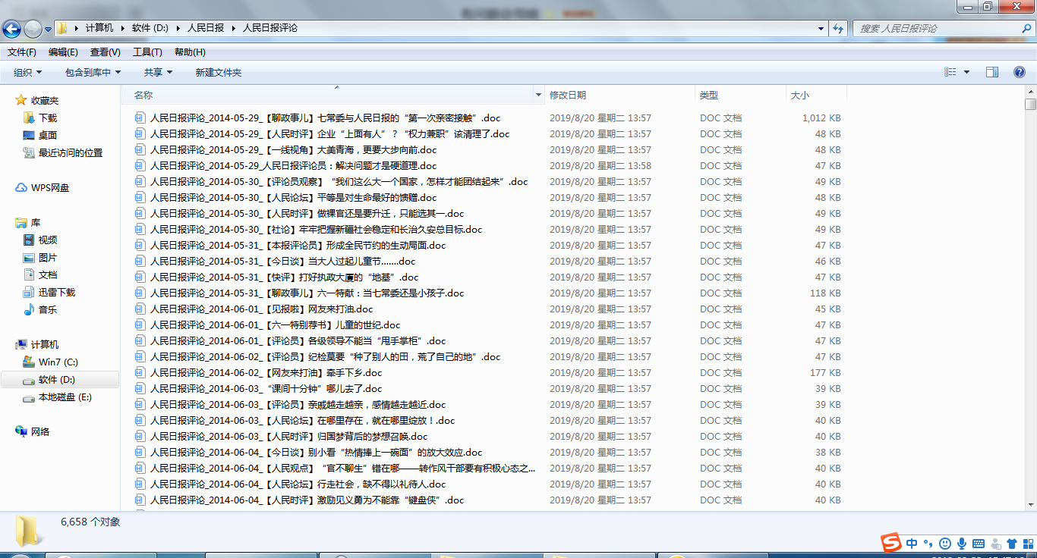This screenshot has width=1037, height=558.
Task: Open the 查看(V) menu
Action: tap(106, 52)
